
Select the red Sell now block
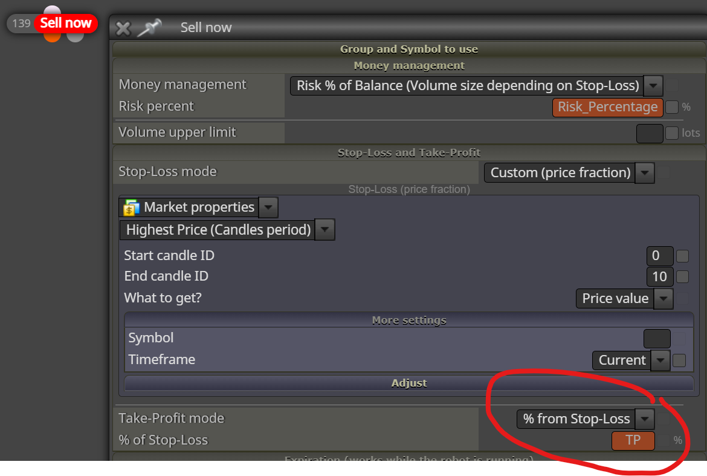click(66, 23)
